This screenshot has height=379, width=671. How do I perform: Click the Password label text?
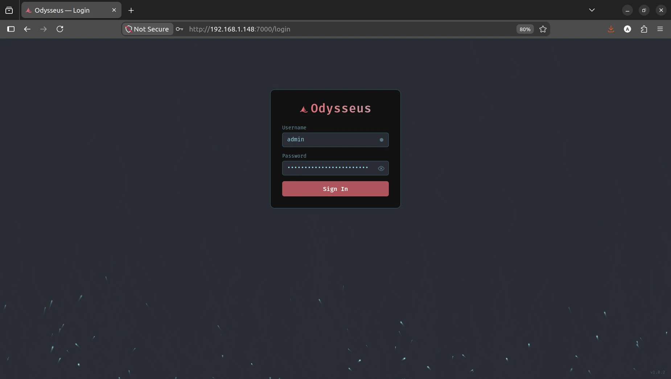[294, 156]
